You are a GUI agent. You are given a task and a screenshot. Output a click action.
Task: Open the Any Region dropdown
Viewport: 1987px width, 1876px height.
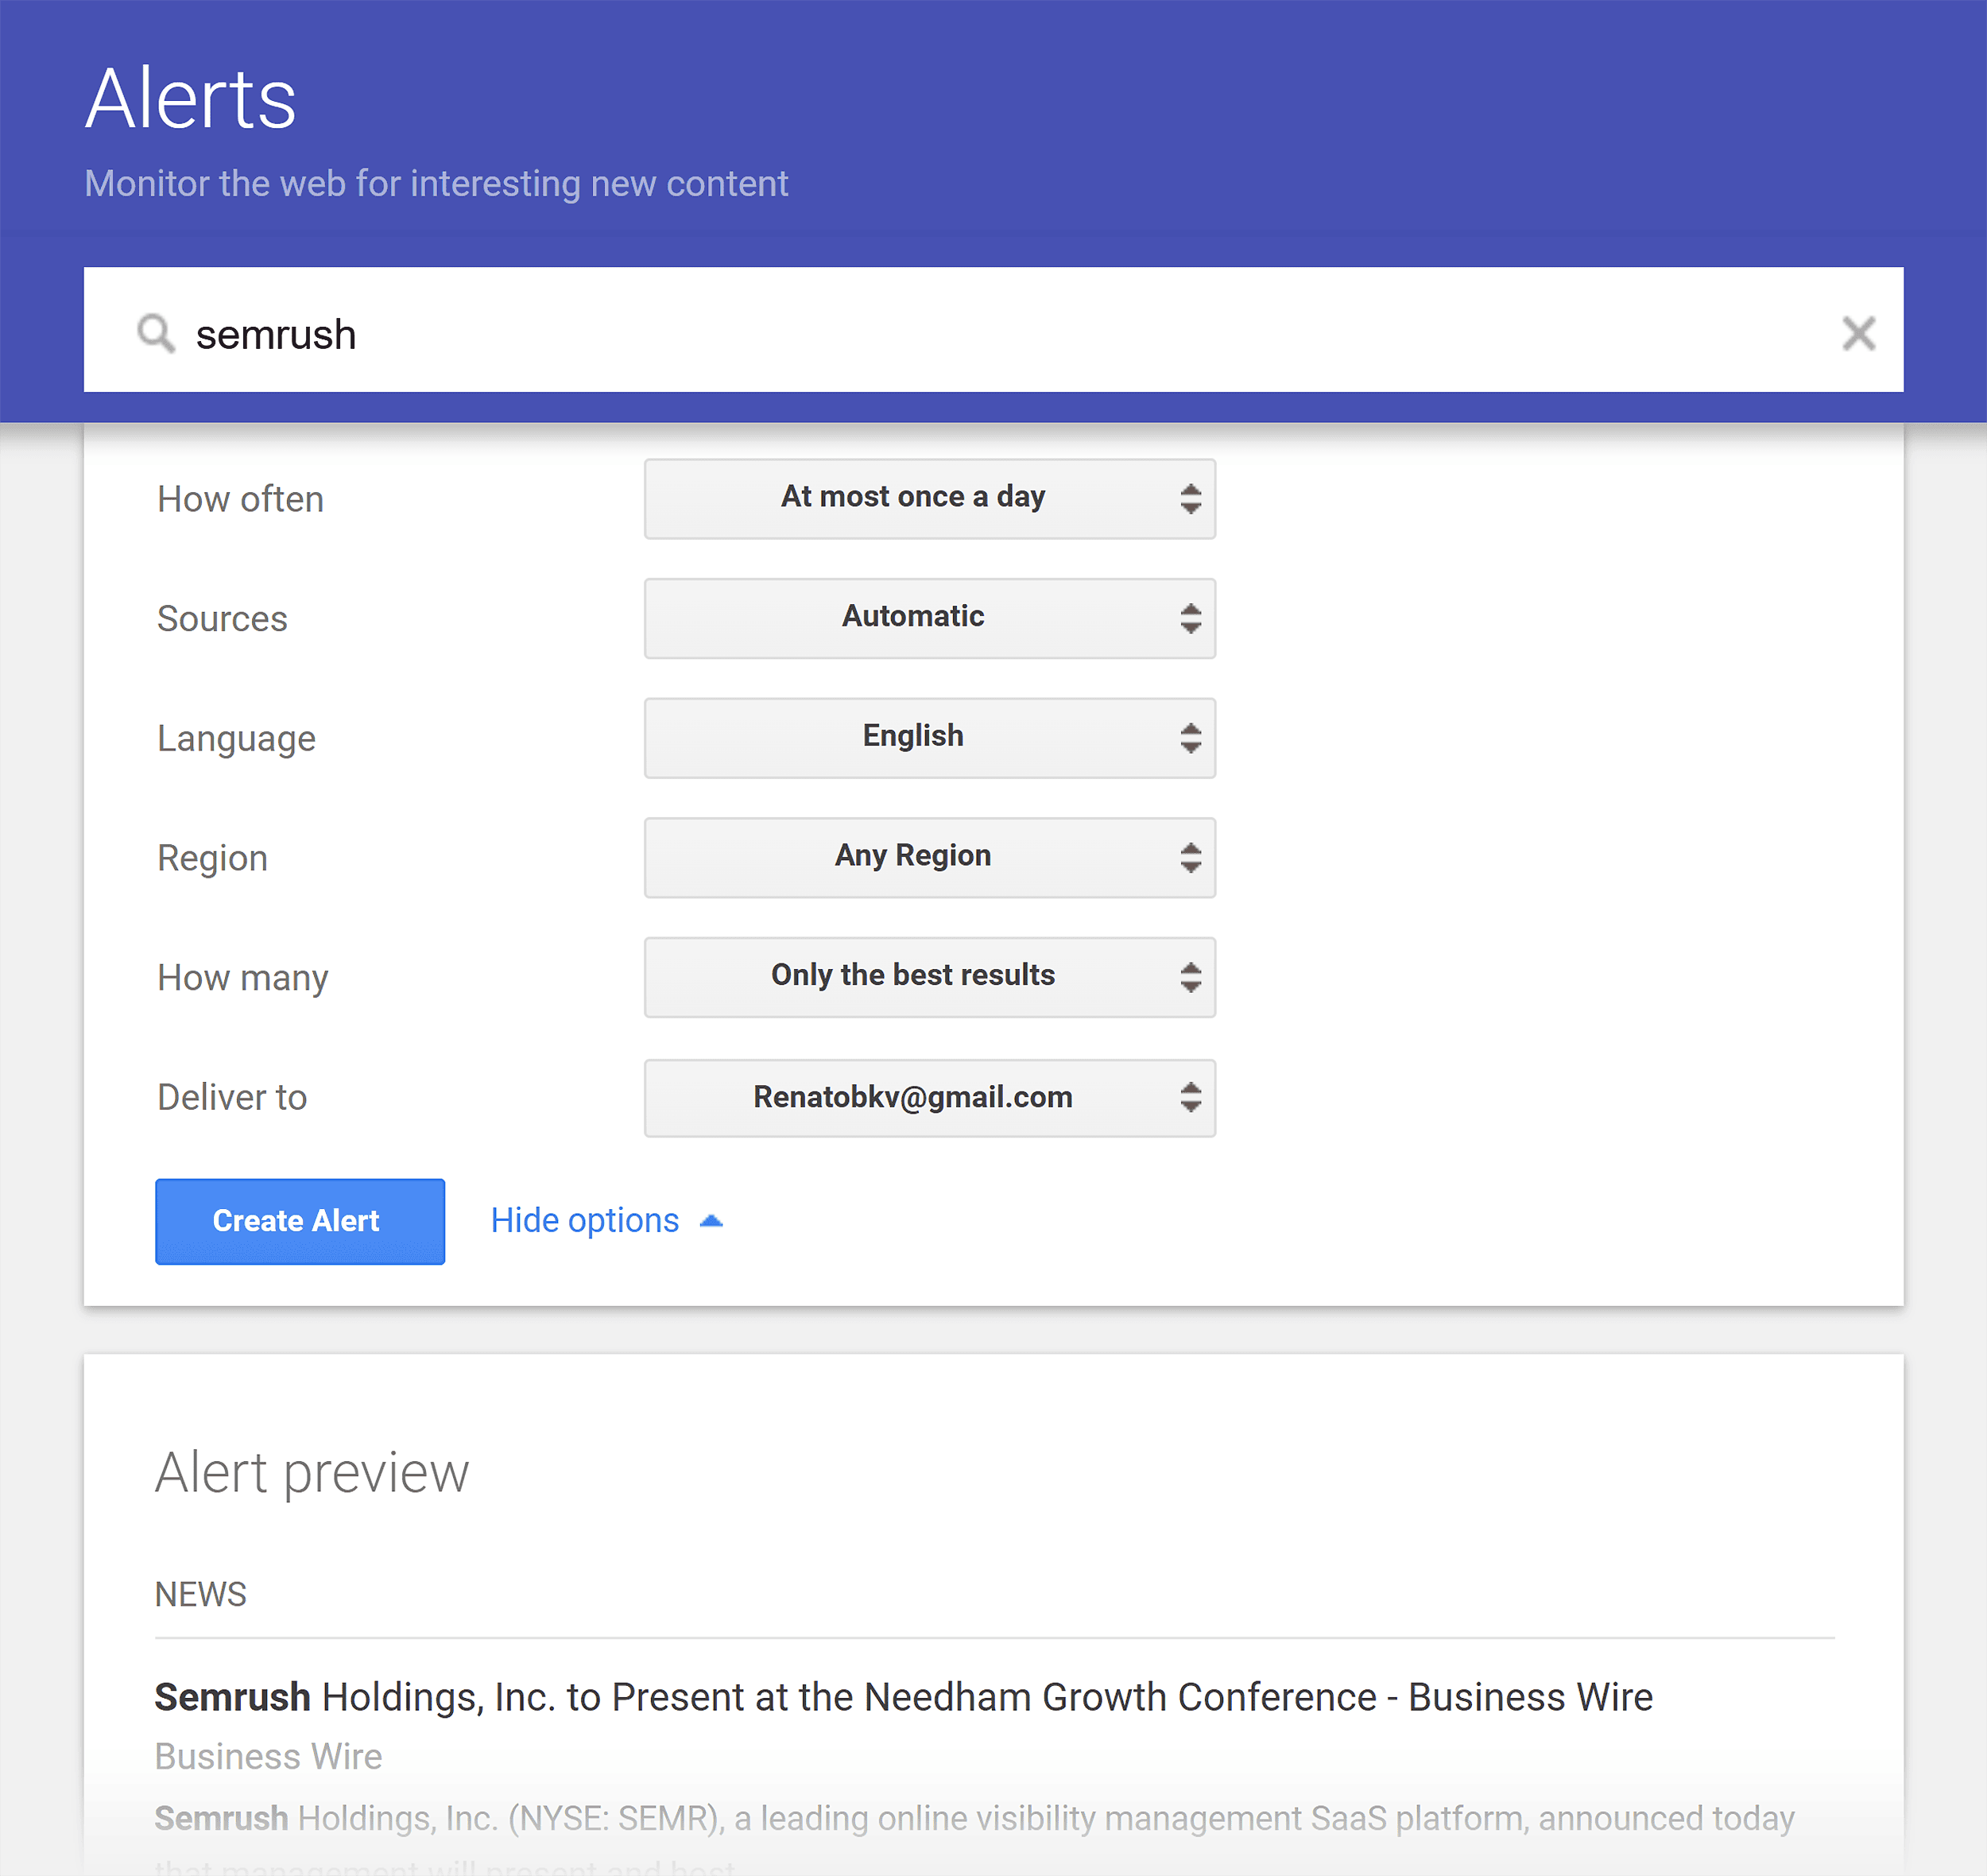coord(929,857)
